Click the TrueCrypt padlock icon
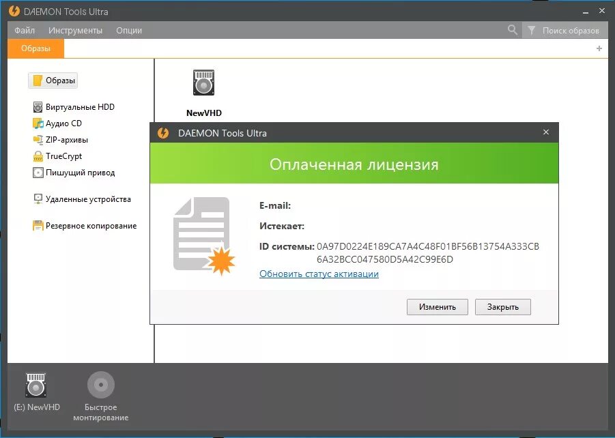Screen dimensions: 615x438 point(38,156)
